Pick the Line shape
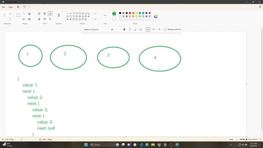263x148 pixels. (x=67, y=13)
